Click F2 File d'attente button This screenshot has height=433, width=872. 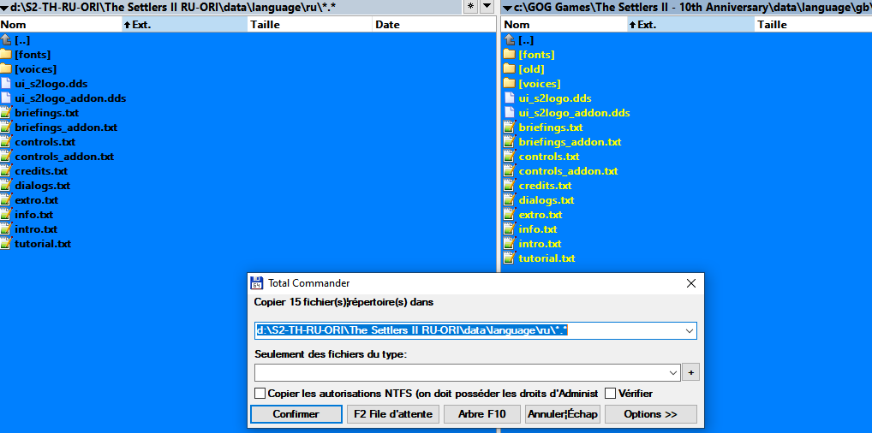(393, 414)
